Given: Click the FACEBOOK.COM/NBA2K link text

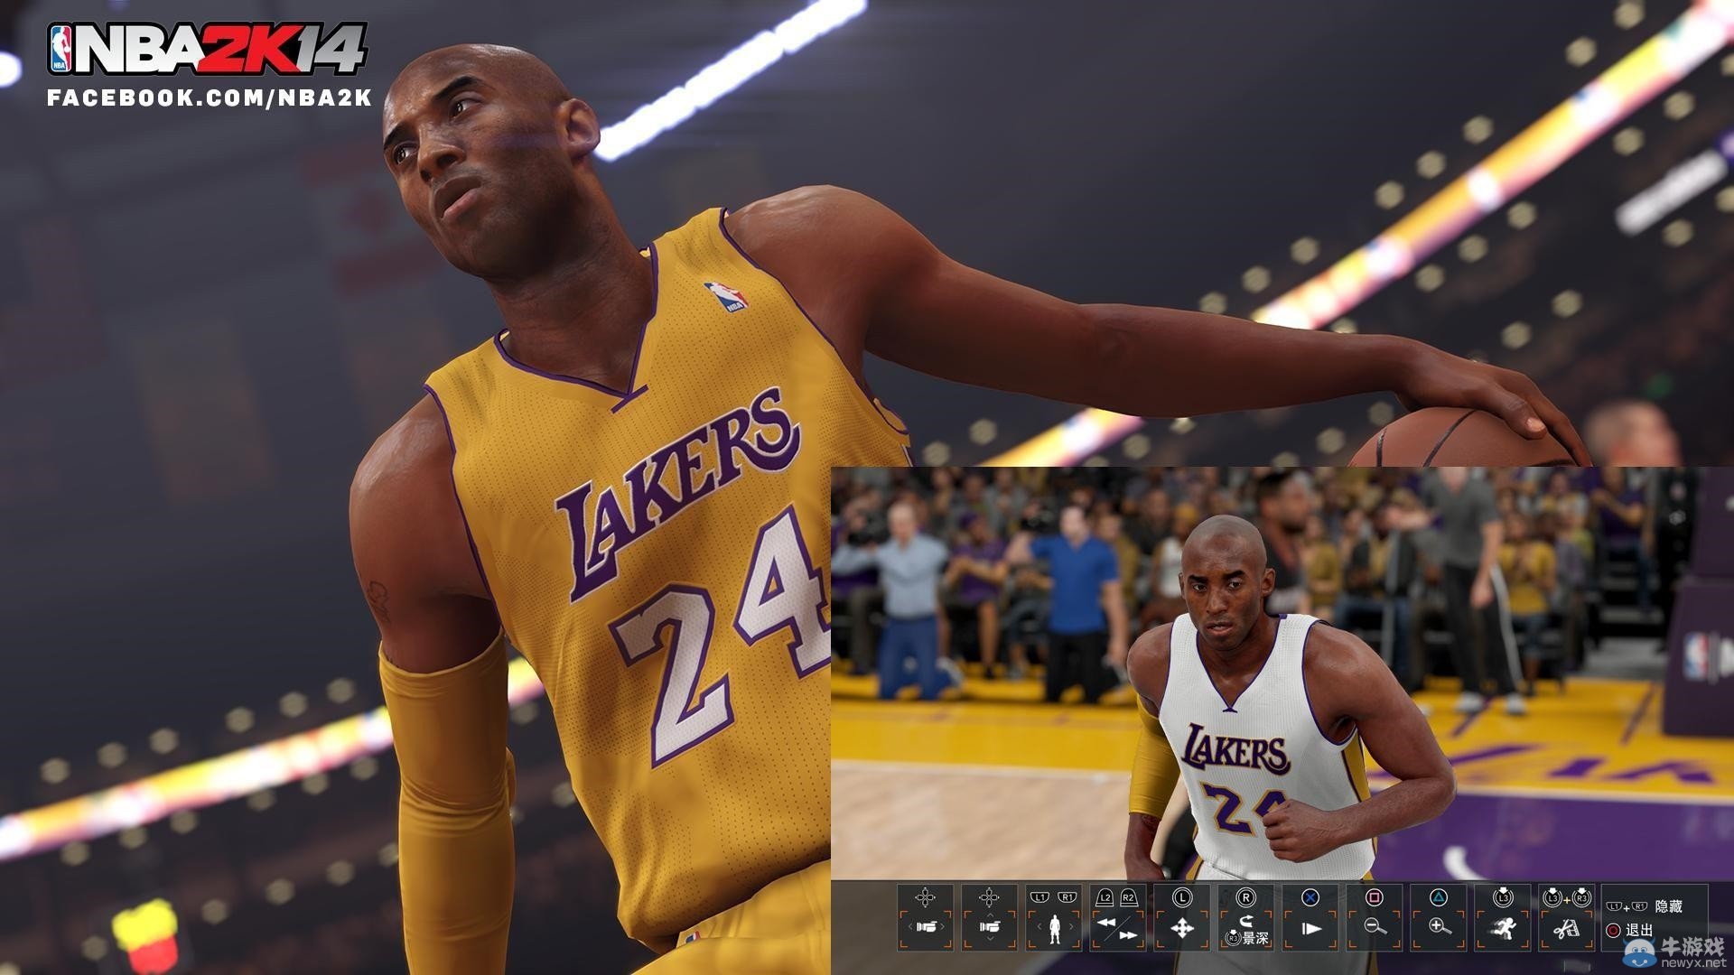Looking at the screenshot, I should coord(209,97).
